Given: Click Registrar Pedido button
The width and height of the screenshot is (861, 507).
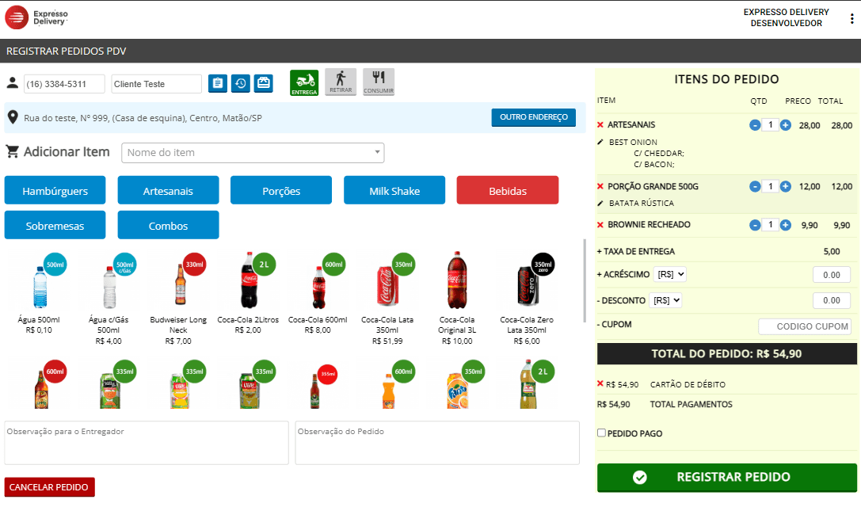Looking at the screenshot, I should pos(727,478).
